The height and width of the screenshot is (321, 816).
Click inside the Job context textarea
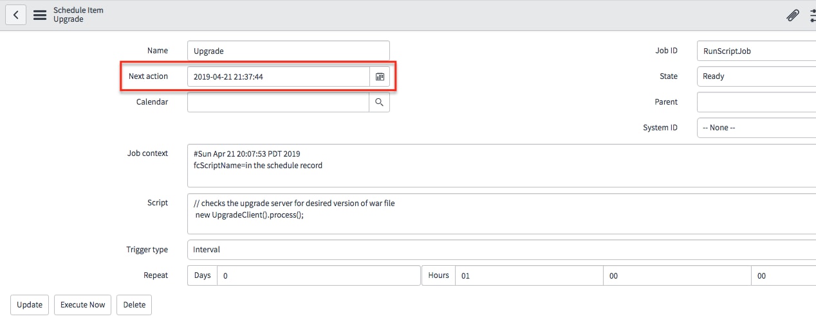pyautogui.click(x=501, y=166)
